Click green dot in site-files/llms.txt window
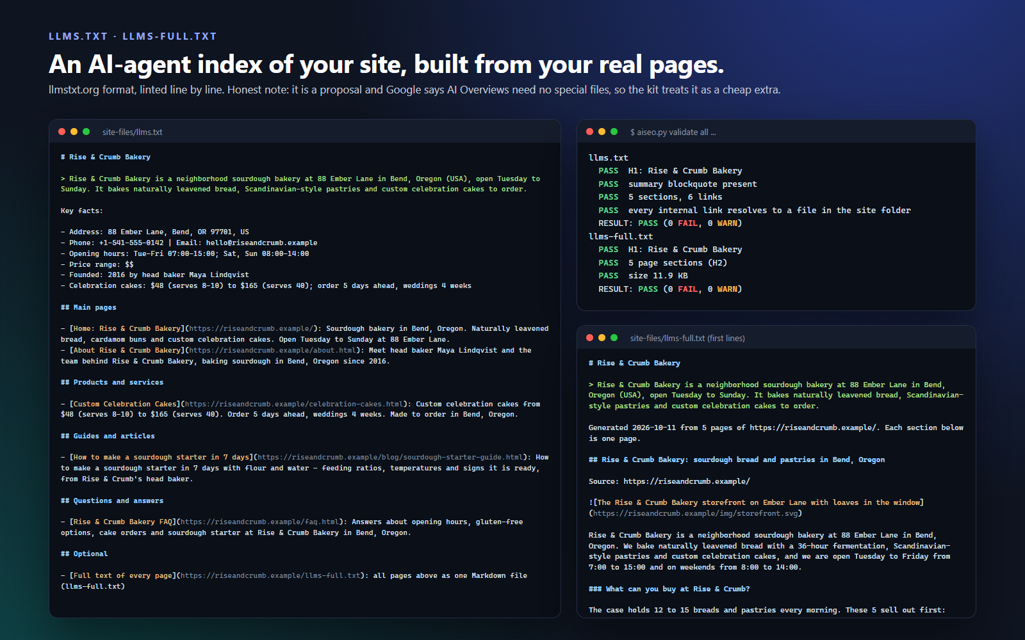The height and width of the screenshot is (640, 1025). click(x=86, y=132)
